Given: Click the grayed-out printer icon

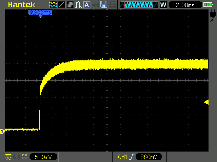Looking at the screenshot, I should point(112,4).
